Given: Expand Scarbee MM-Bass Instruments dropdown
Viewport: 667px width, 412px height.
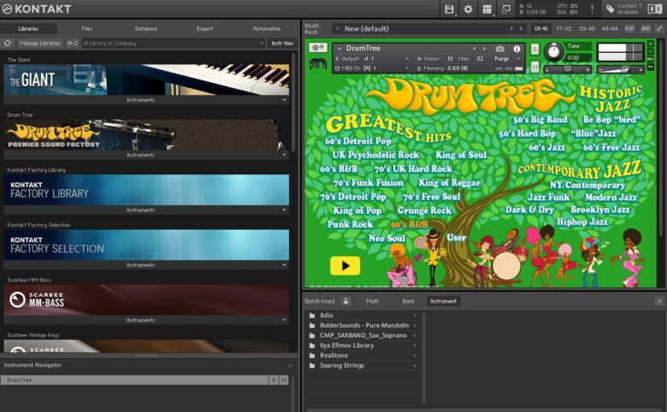Looking at the screenshot, I should pyautogui.click(x=284, y=321).
